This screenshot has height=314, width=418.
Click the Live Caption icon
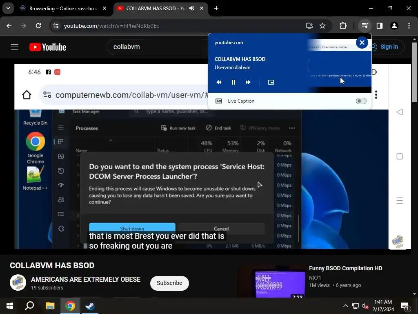[219, 101]
